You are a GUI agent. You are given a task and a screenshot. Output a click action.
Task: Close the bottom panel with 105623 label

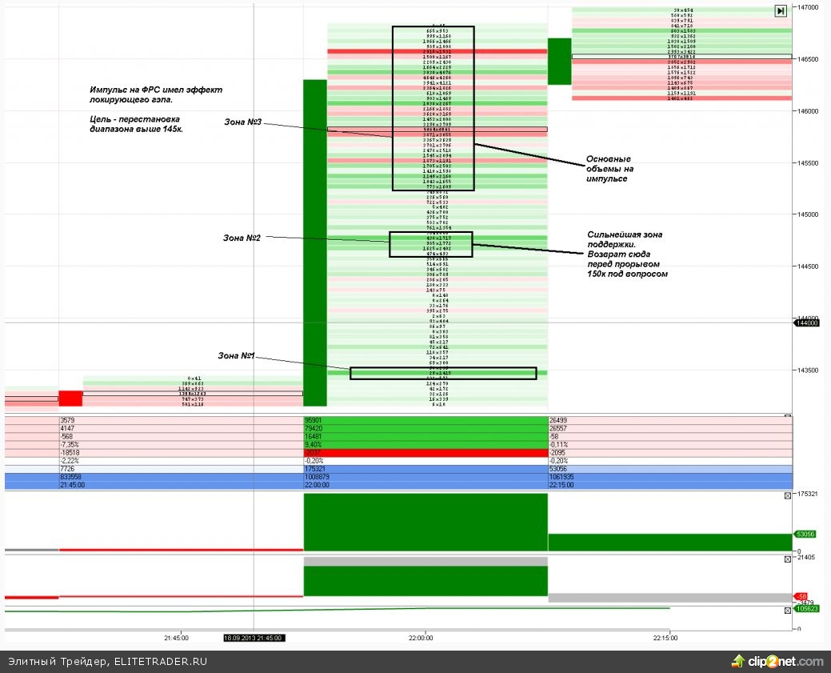click(787, 610)
